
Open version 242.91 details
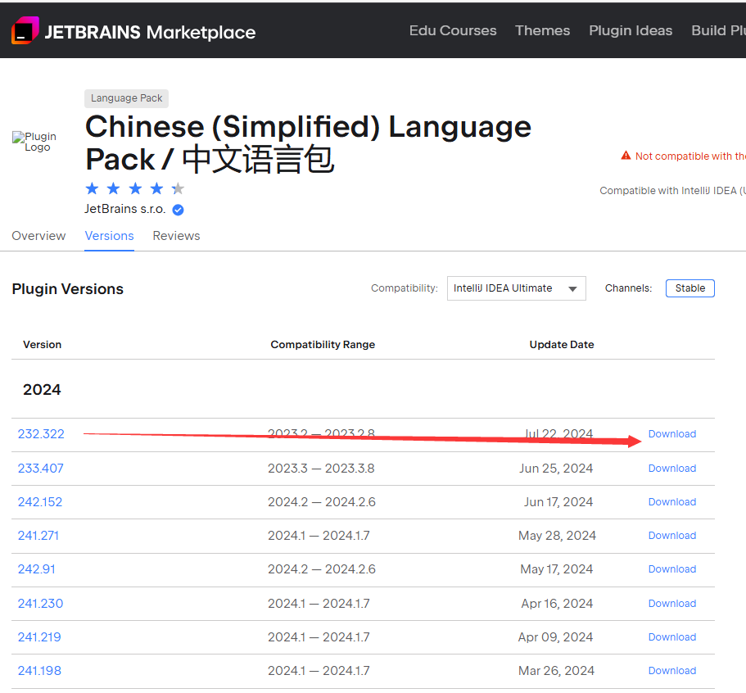tap(37, 569)
